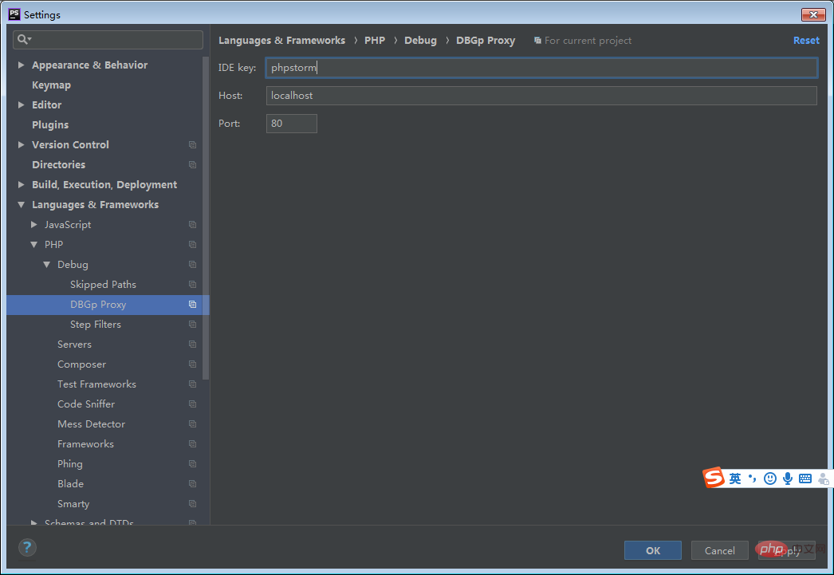Click the Host input field
Viewport: 834px width, 575px height.
(541, 96)
